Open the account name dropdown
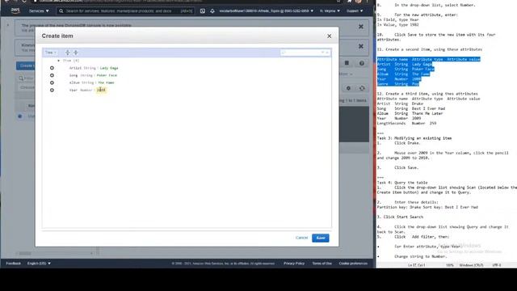The height and width of the screenshot is (291, 517). pyautogui.click(x=266, y=11)
